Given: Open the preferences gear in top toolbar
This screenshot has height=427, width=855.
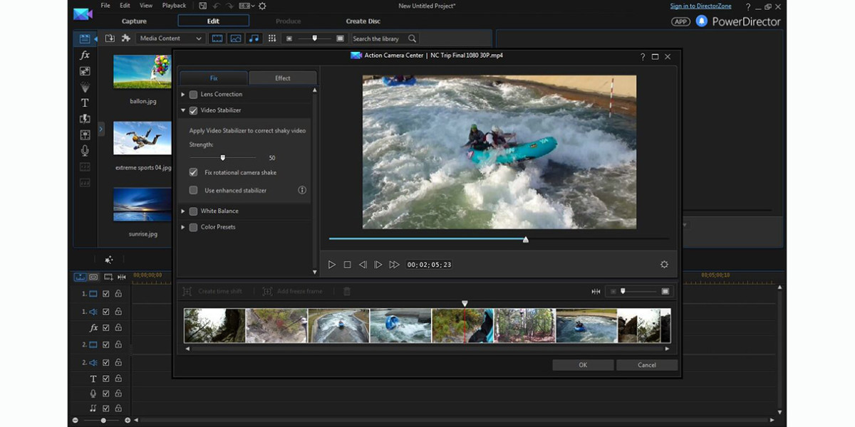Looking at the screenshot, I should point(262,6).
